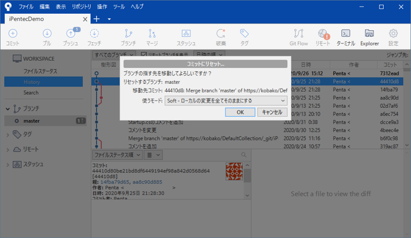
Task: Select the master branch in sidebar
Action: click(x=45, y=121)
